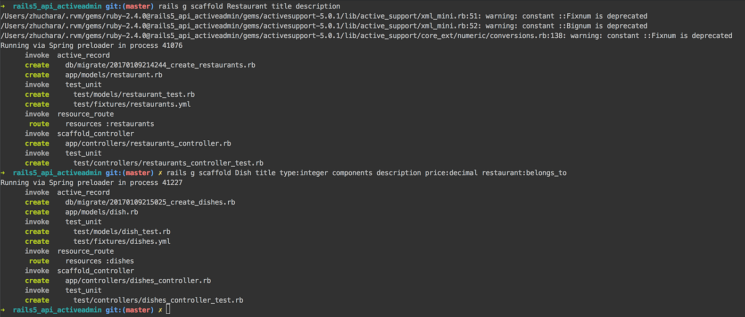The image size is (745, 317).
Task: Click app/models/restaurant.rb file path
Action: pyautogui.click(x=114, y=75)
